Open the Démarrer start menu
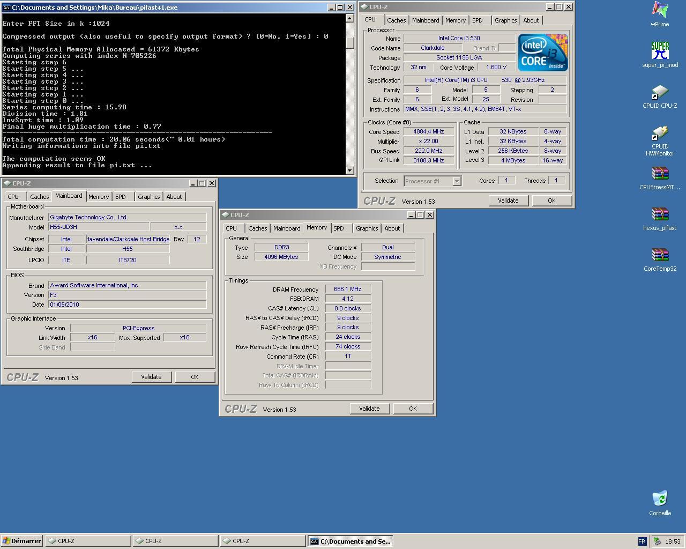This screenshot has width=686, height=549. tap(21, 541)
